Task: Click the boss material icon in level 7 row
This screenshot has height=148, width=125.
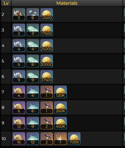Action: pyautogui.click(x=46, y=92)
